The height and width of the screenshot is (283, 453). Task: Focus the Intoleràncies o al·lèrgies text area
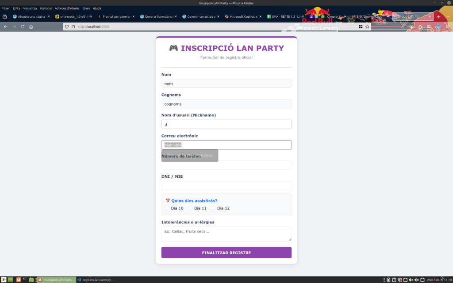(x=226, y=234)
